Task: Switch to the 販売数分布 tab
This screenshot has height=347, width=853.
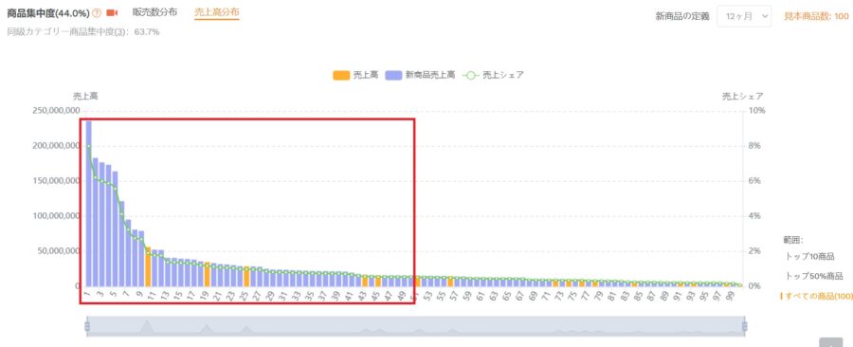Action: tap(154, 12)
